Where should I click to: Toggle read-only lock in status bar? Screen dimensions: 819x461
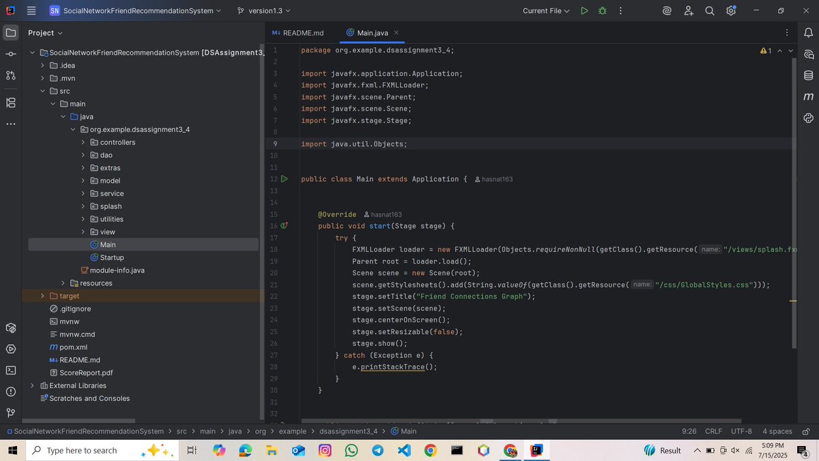click(806, 432)
